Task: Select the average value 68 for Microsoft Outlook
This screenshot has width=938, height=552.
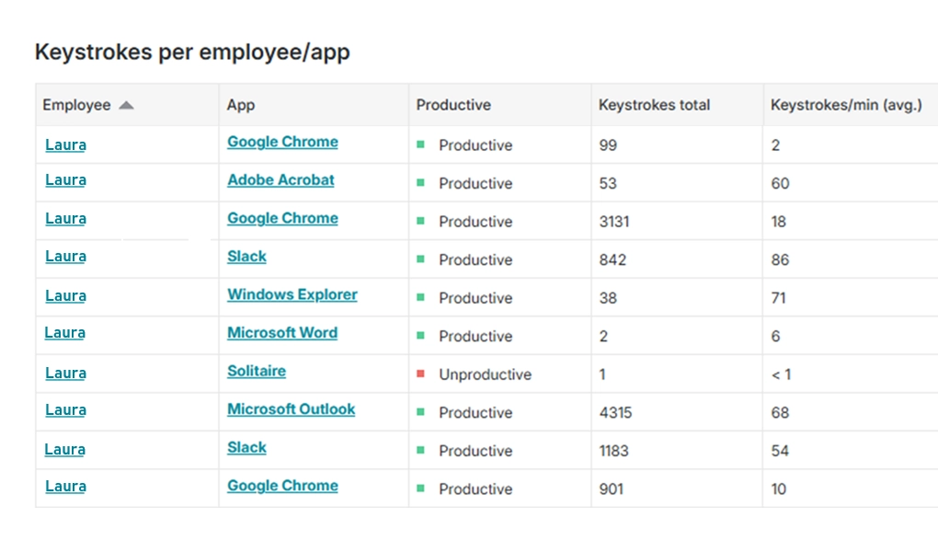Action: tap(780, 413)
